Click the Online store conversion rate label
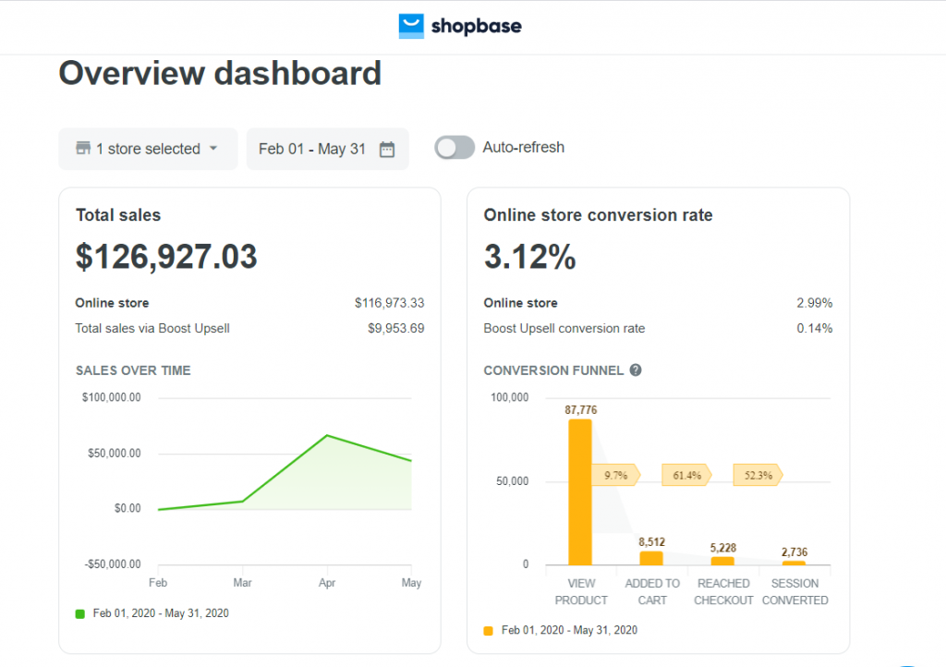Image resolution: width=946 pixels, height=667 pixels. [598, 214]
